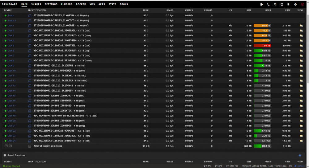Click the red power icon
The height and width of the screenshot is (168, 309).
pyautogui.click(x=303, y=4)
